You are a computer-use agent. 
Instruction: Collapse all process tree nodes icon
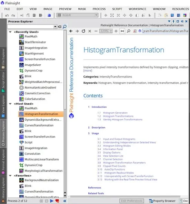point(47,201)
